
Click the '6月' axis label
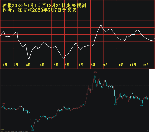[x=67, y=65]
